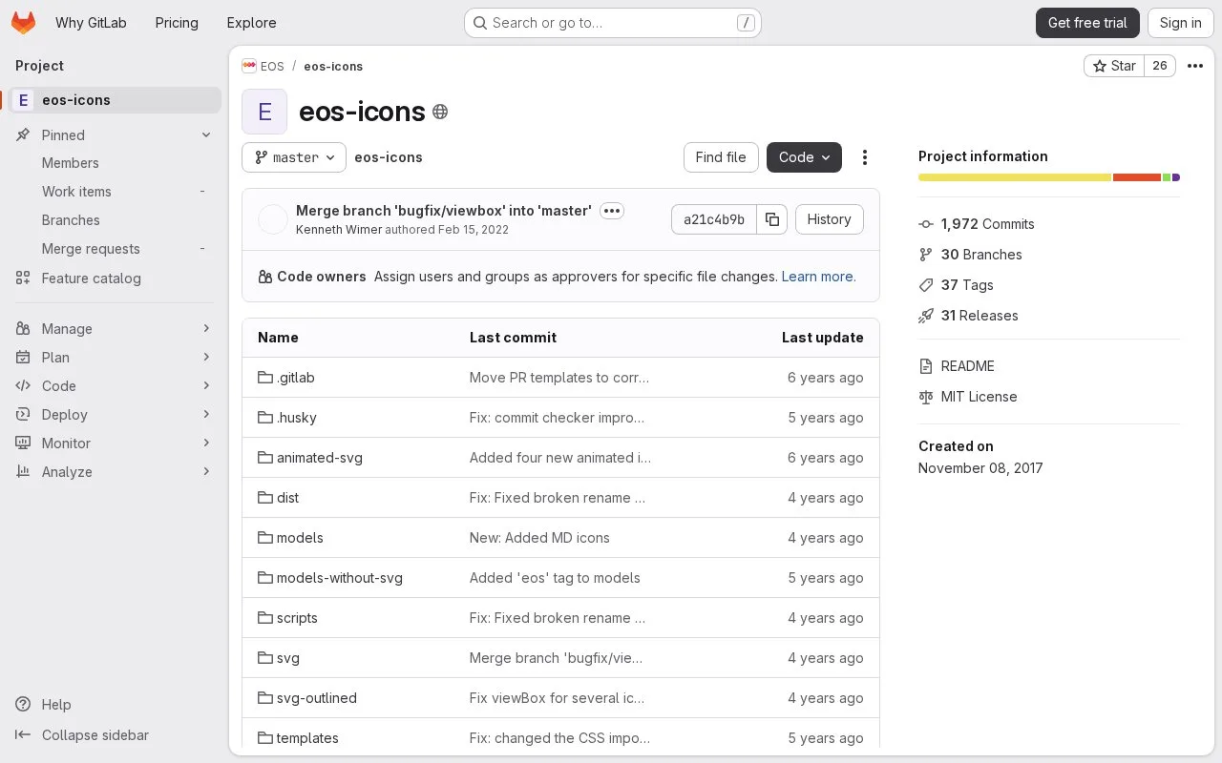
Task: Click the yellow segment of languages bar
Action: click(x=1015, y=177)
